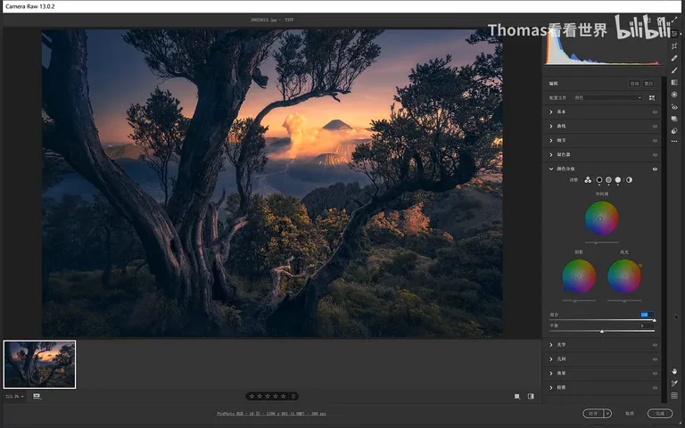The image size is (685, 428).
Task: Collapse the Color Grading (颜色分级) panel
Action: [x=551, y=169]
